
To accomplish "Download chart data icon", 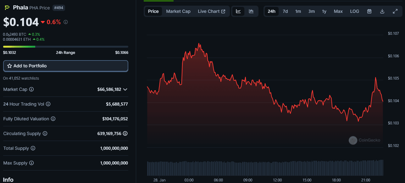I will click(x=382, y=11).
